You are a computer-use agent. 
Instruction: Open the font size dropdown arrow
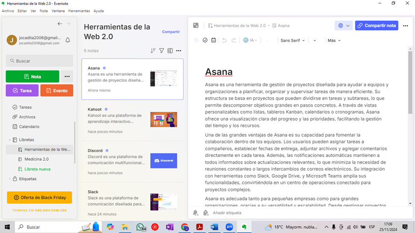(314, 40)
